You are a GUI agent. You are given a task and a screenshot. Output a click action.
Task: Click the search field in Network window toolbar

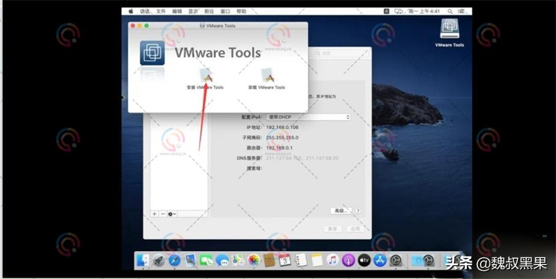pos(341,53)
